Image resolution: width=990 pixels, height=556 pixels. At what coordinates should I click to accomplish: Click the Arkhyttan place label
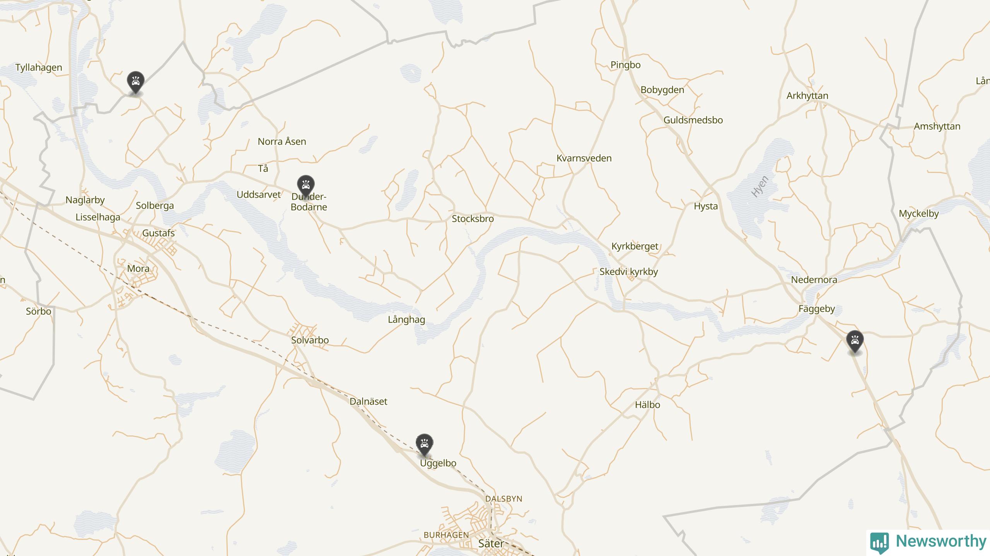(807, 96)
